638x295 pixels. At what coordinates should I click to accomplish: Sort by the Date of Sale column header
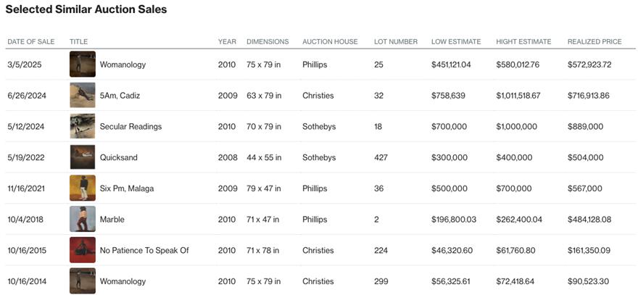tap(31, 41)
